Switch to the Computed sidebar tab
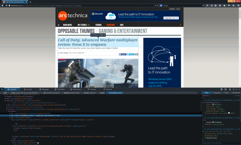The height and width of the screenshot is (145, 241). coord(217,93)
